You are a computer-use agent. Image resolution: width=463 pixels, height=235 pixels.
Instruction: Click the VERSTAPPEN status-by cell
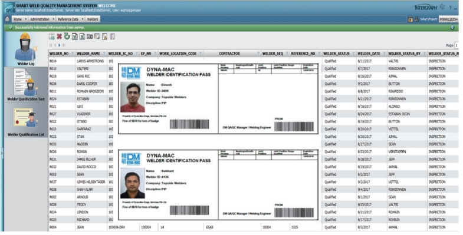coord(397,152)
